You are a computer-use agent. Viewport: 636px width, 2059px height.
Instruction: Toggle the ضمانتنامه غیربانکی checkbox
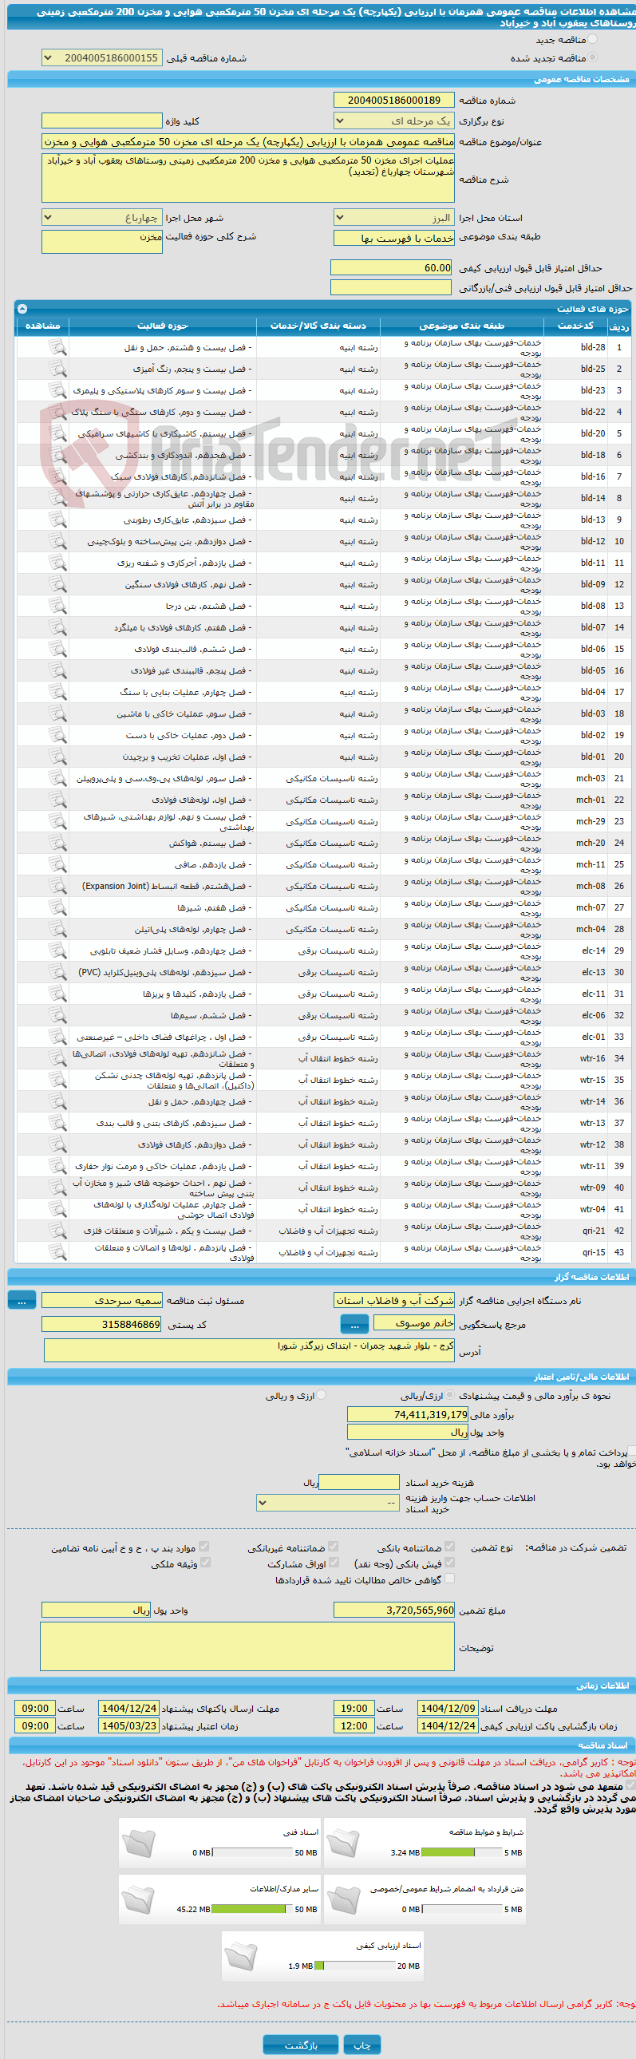pos(334,1547)
